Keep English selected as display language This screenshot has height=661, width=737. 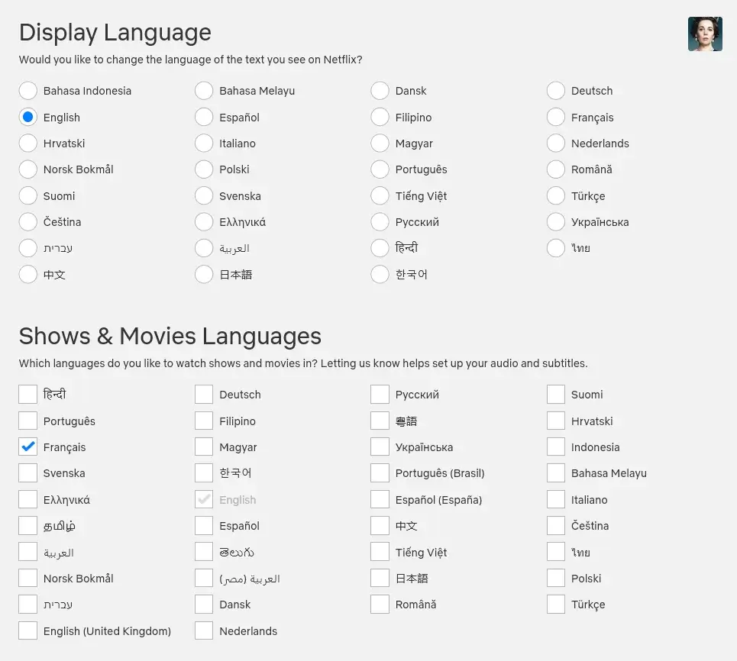(27, 117)
